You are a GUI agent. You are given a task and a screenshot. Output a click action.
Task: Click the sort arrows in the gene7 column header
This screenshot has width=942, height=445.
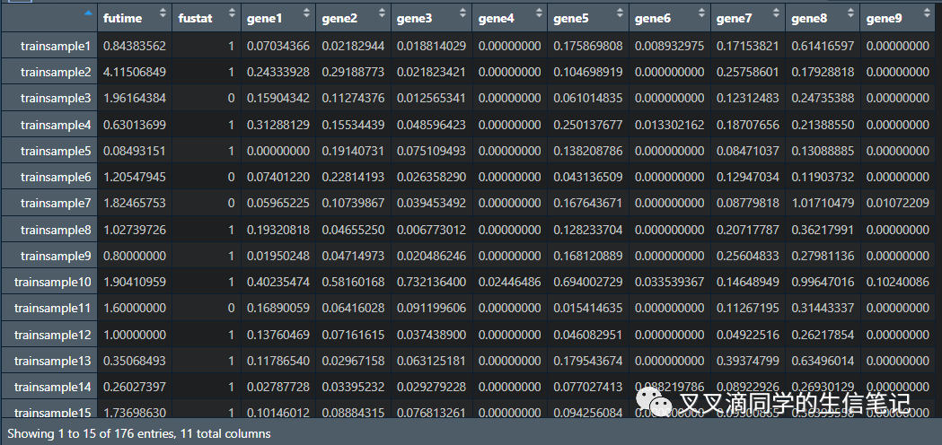[776, 13]
